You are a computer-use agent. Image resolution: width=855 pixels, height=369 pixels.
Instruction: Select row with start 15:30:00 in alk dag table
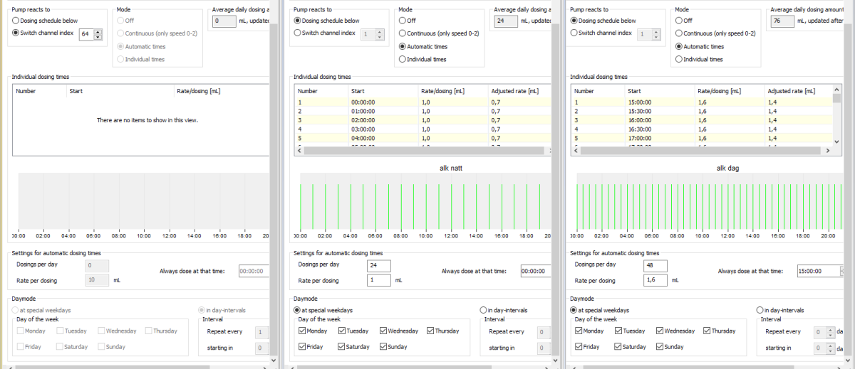pyautogui.click(x=702, y=111)
